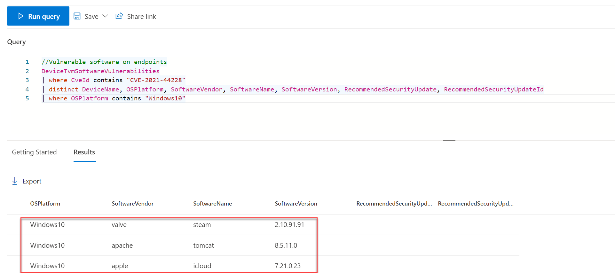This screenshot has width=615, height=273.
Task: Click the Windows10 cell in the icloud row
Action: [47, 266]
